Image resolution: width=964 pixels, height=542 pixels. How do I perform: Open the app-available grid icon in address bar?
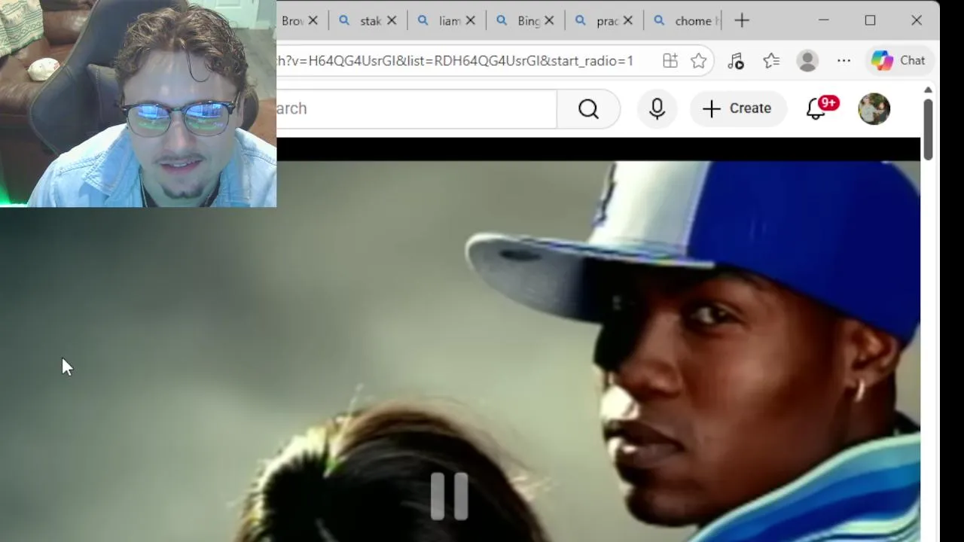670,61
